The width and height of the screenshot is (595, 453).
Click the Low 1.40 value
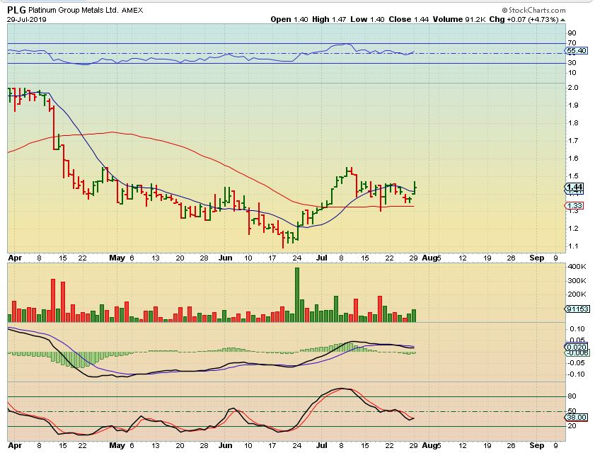coord(367,19)
